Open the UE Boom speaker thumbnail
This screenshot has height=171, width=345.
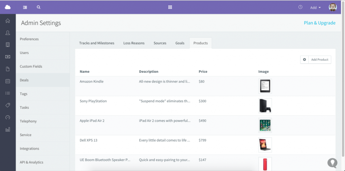pyautogui.click(x=265, y=164)
